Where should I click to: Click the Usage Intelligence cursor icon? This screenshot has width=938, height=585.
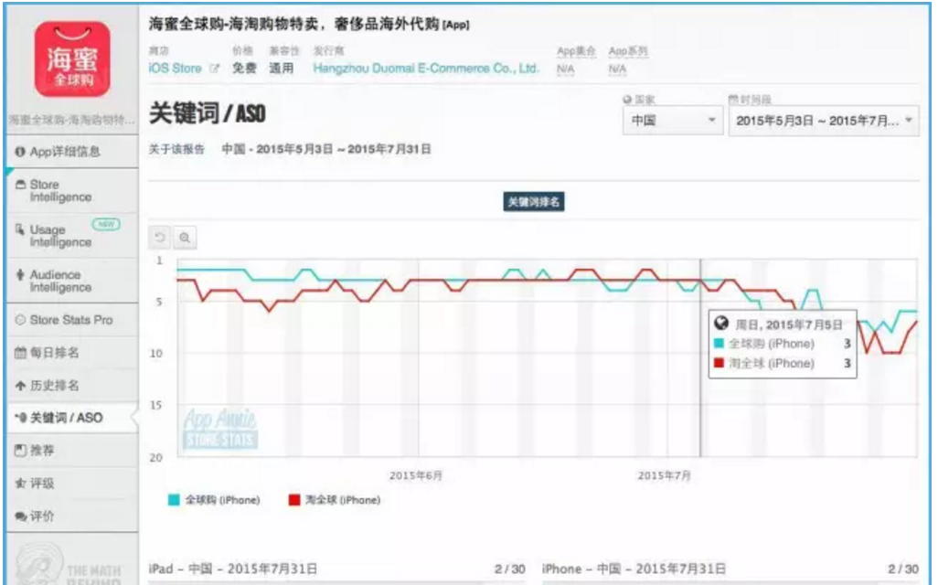20,229
